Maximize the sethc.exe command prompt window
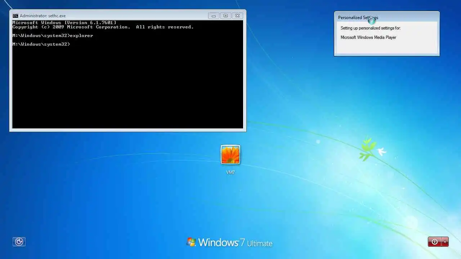Viewport: 461px width, 259px height. tap(225, 16)
